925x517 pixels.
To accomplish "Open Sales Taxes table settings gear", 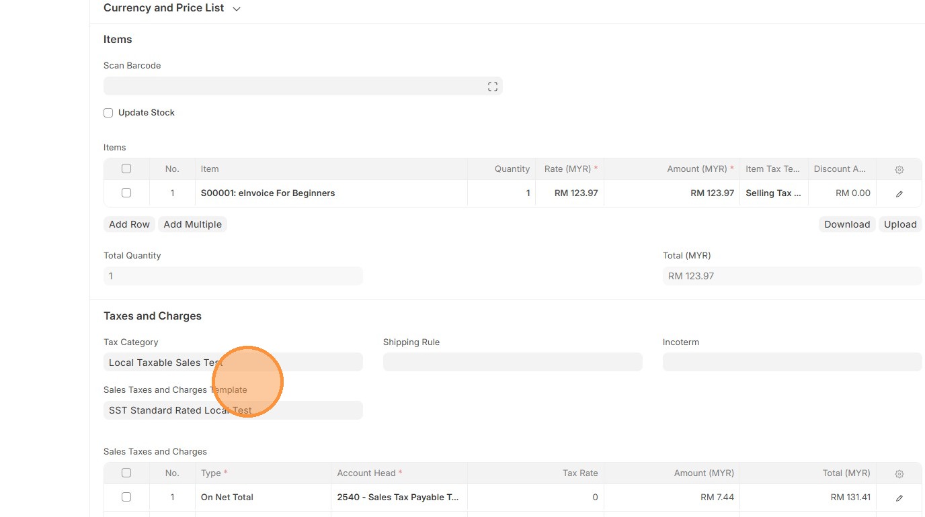I will point(899,474).
